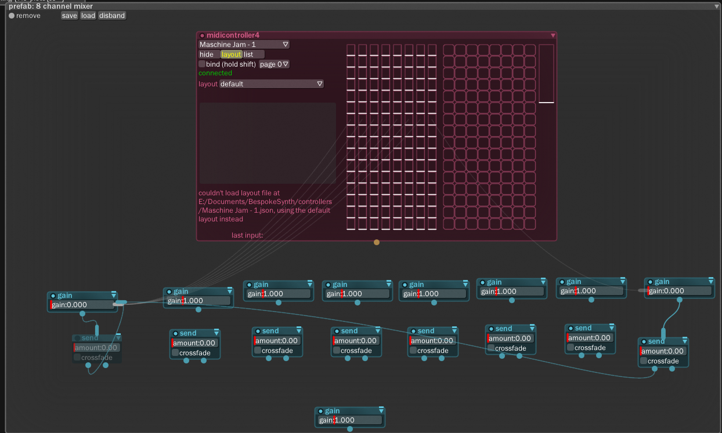Click the disband button on the prefab header

click(x=111, y=16)
